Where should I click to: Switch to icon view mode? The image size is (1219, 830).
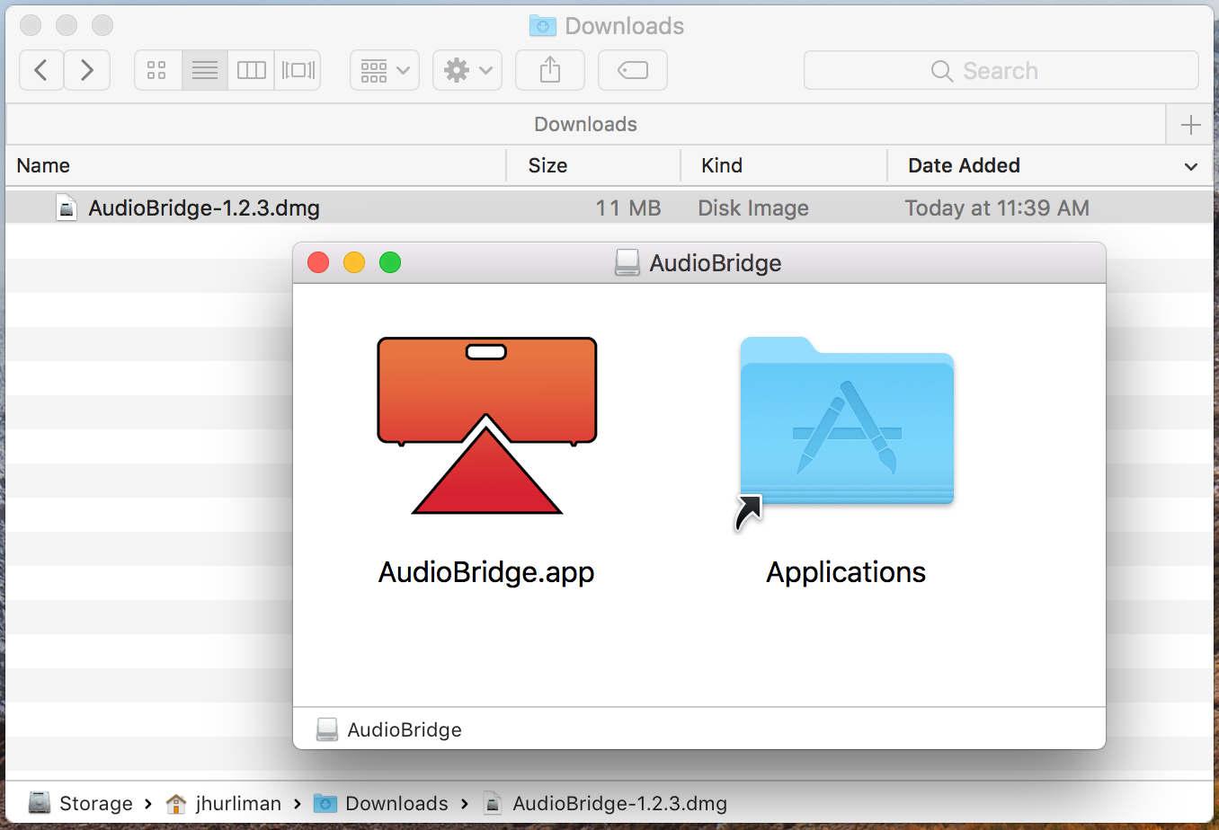[157, 70]
